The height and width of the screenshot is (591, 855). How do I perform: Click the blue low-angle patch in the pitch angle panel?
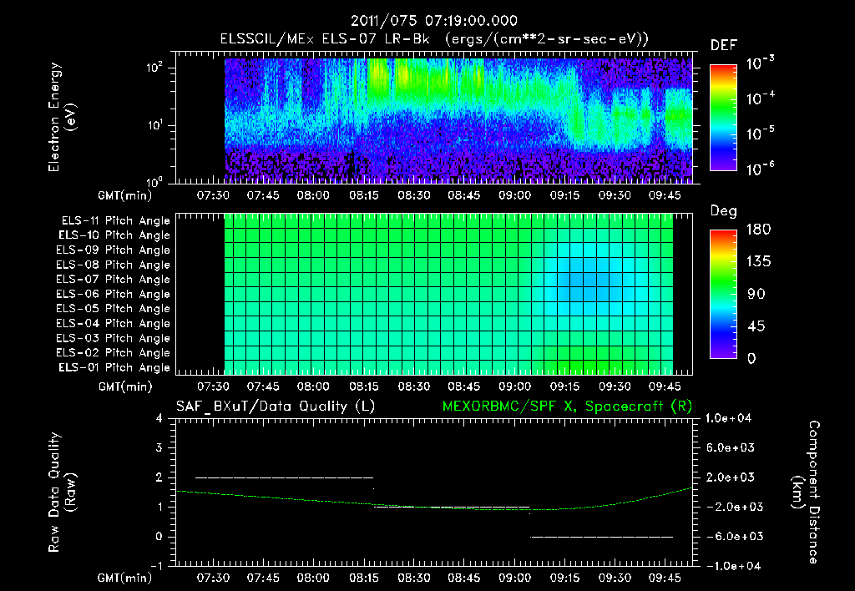tap(592, 279)
